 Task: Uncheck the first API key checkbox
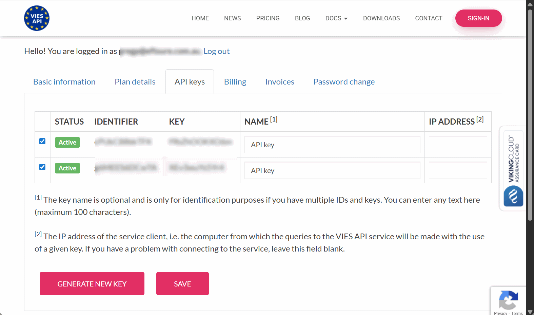(42, 141)
